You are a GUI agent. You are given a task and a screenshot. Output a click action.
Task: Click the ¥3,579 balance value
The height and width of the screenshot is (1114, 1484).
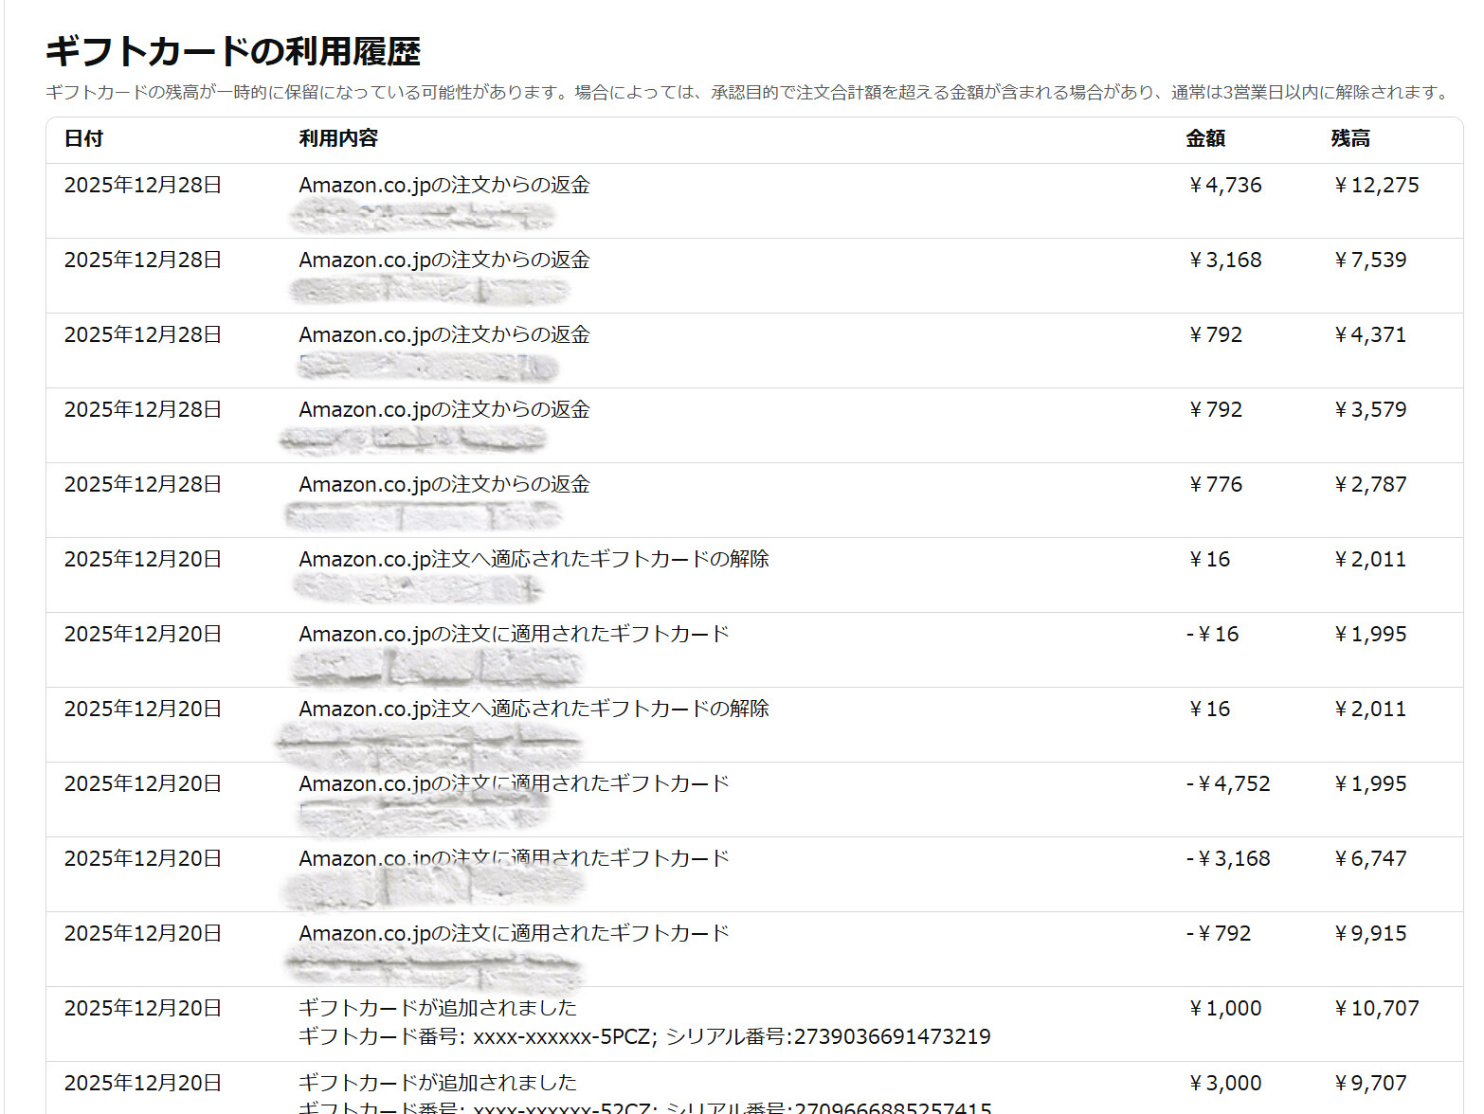point(1370,410)
